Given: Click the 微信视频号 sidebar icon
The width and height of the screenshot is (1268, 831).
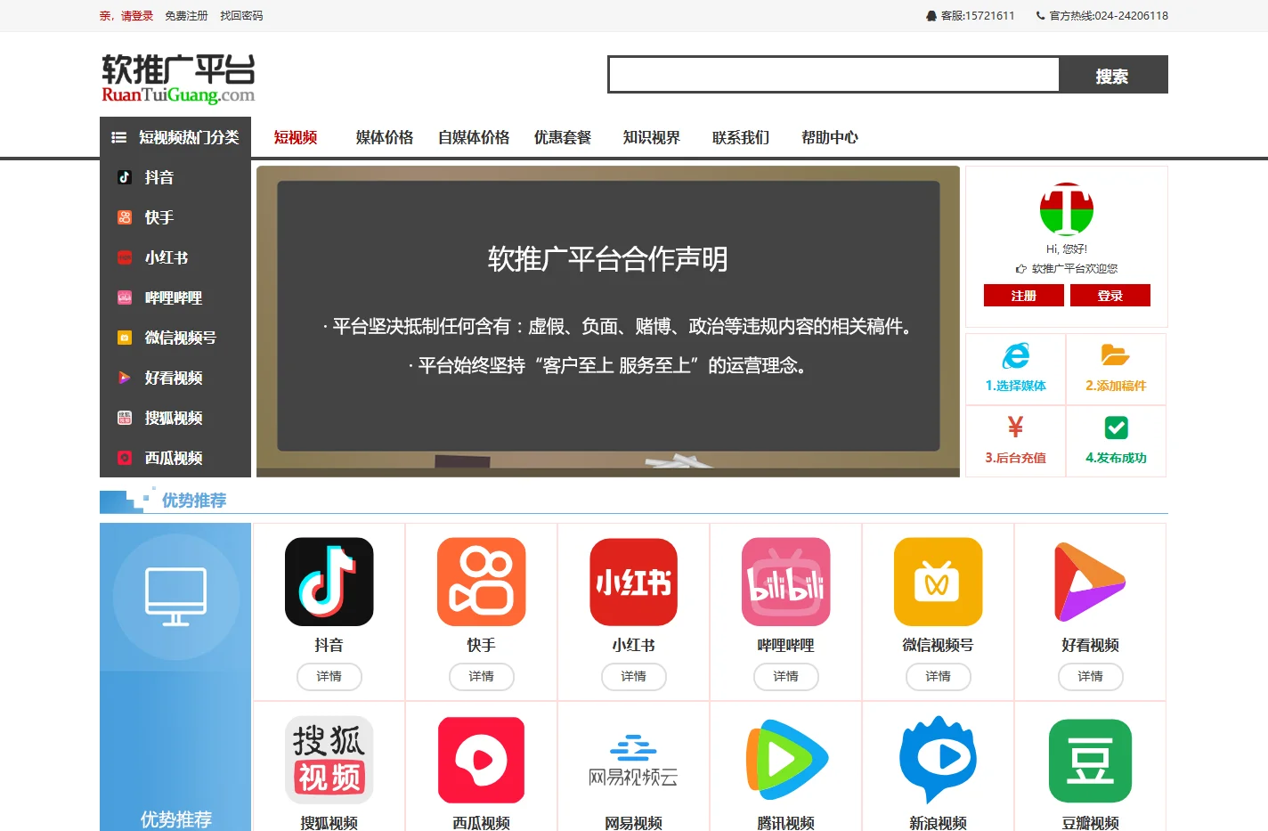Looking at the screenshot, I should click(x=125, y=338).
